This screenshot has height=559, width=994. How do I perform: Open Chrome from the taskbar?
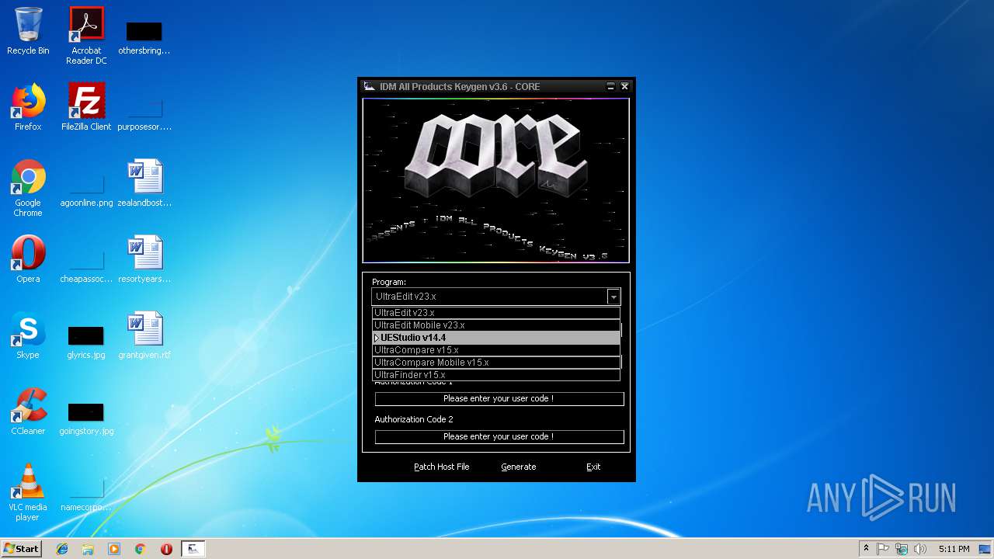click(141, 549)
